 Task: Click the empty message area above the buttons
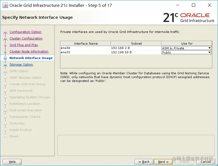136,145
